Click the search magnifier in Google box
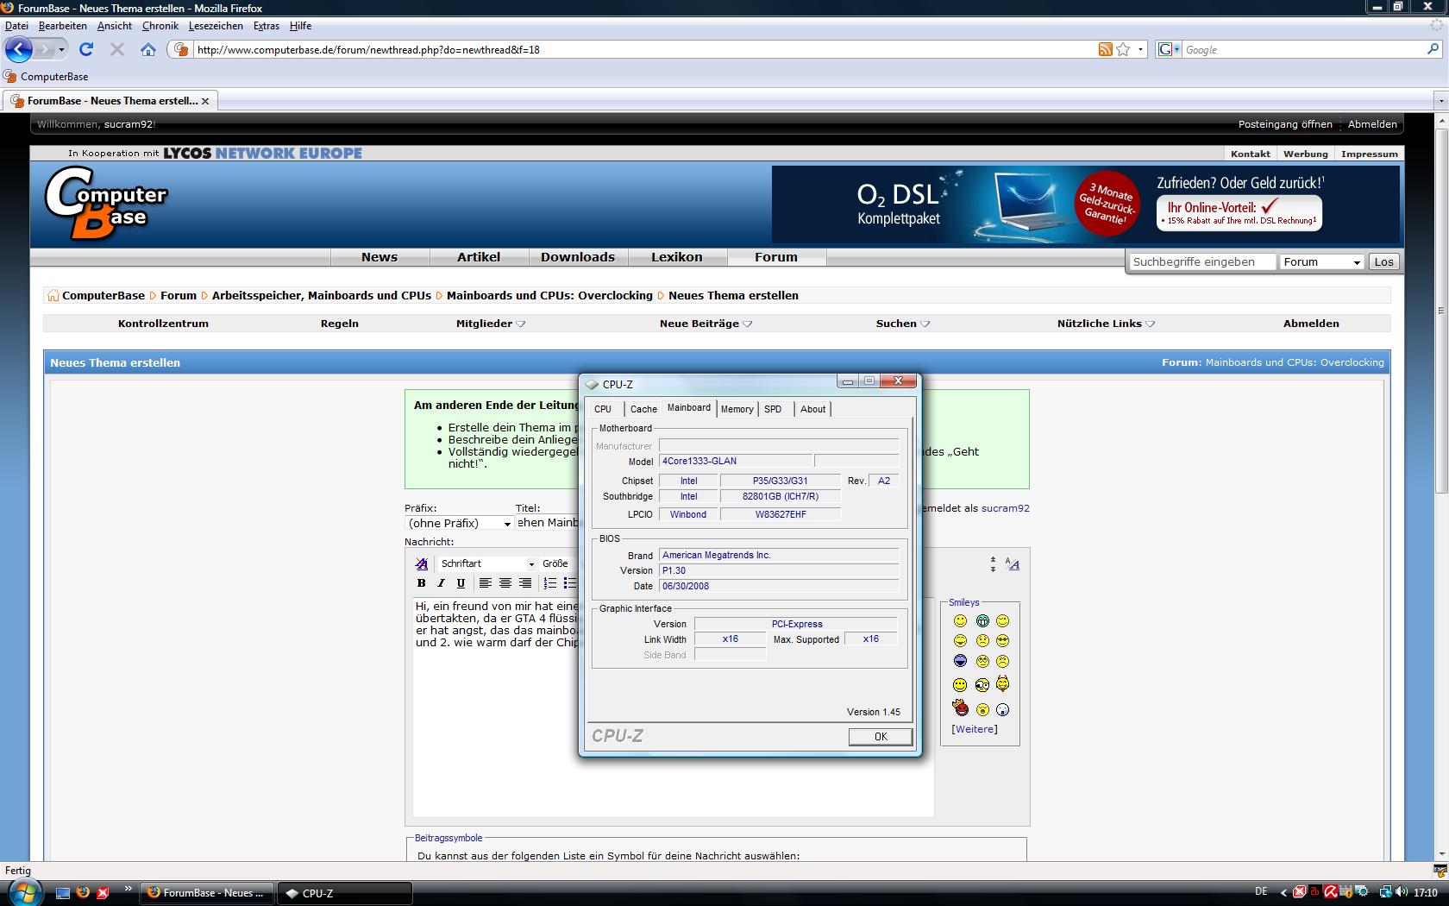The width and height of the screenshot is (1449, 906). click(1433, 49)
